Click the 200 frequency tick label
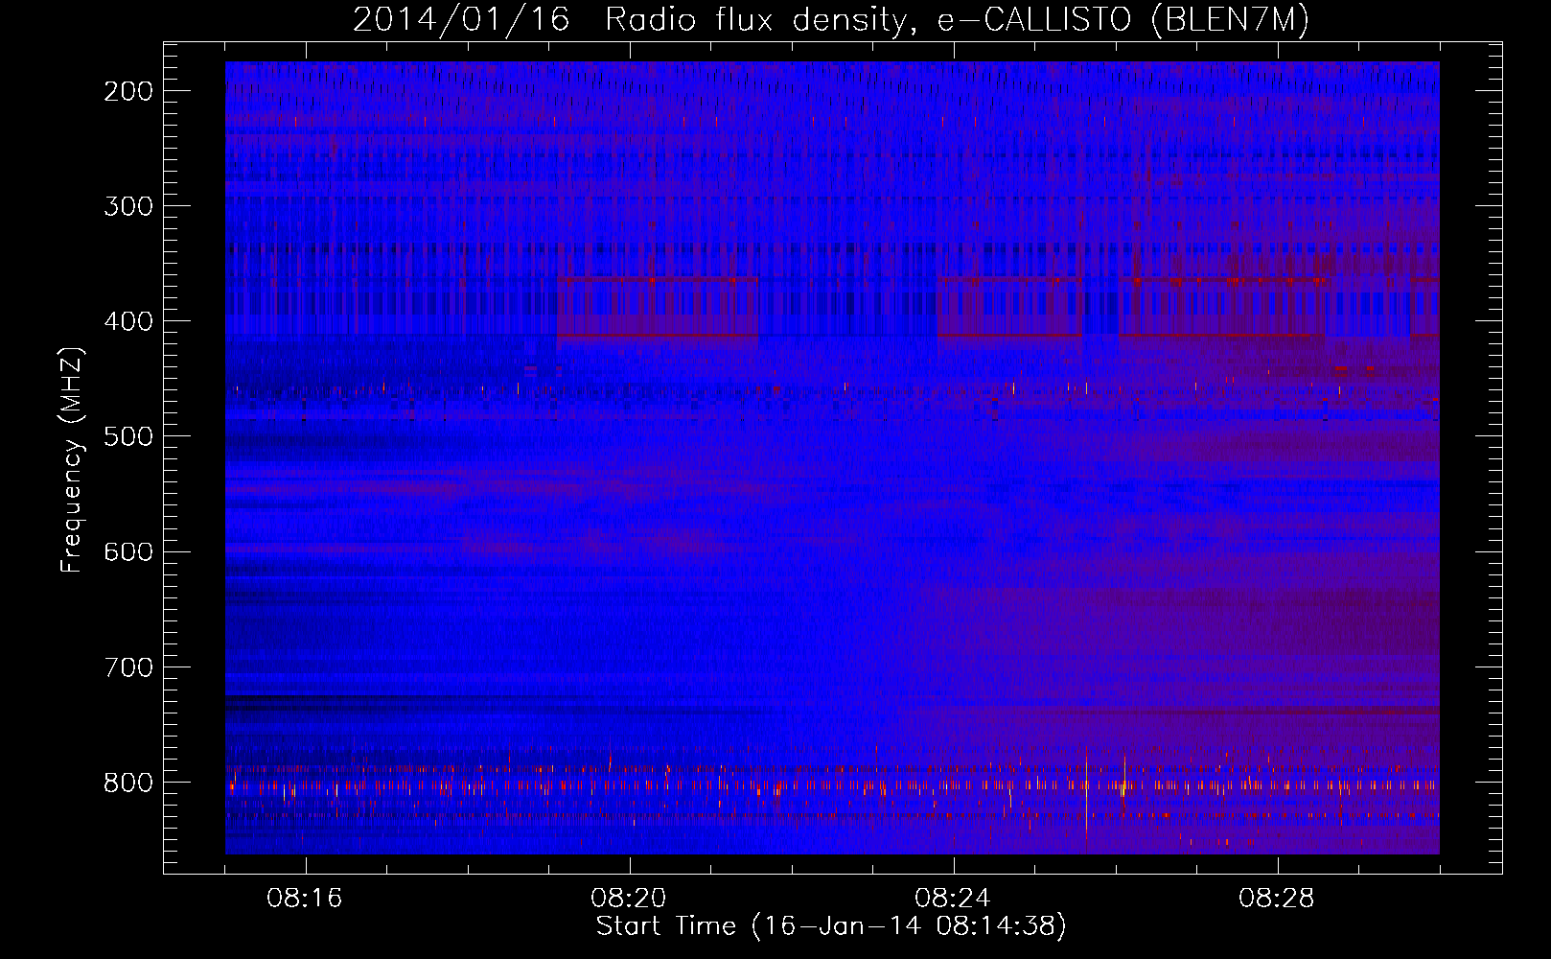The image size is (1551, 959). point(127,91)
